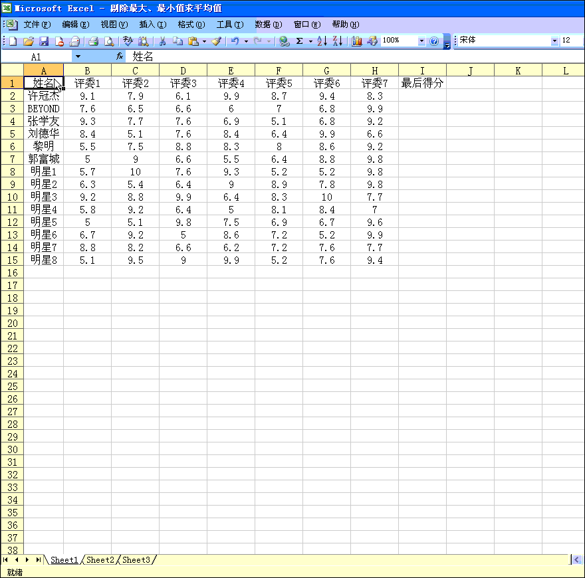
Task: Select row 8 header
Action: pyautogui.click(x=12, y=171)
